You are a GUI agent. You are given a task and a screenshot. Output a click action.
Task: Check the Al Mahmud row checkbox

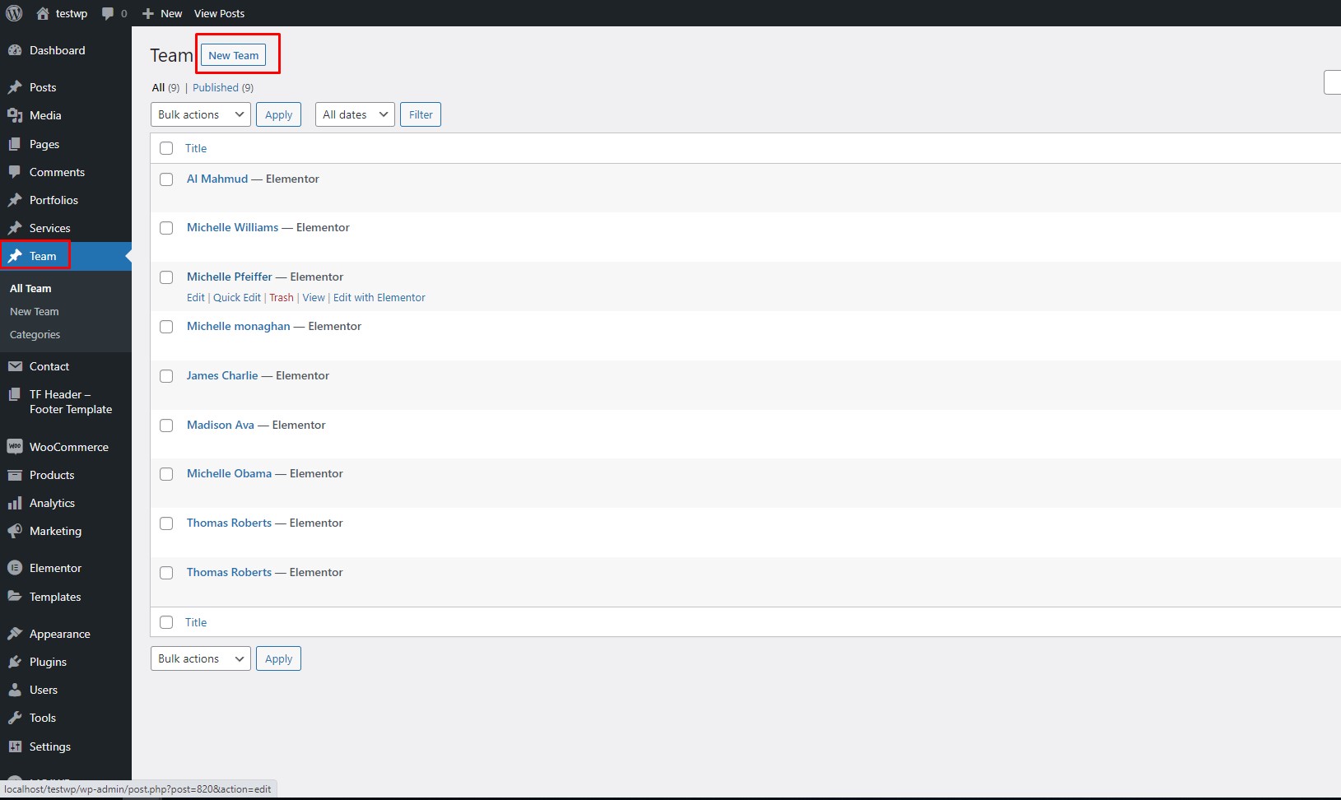click(x=166, y=179)
